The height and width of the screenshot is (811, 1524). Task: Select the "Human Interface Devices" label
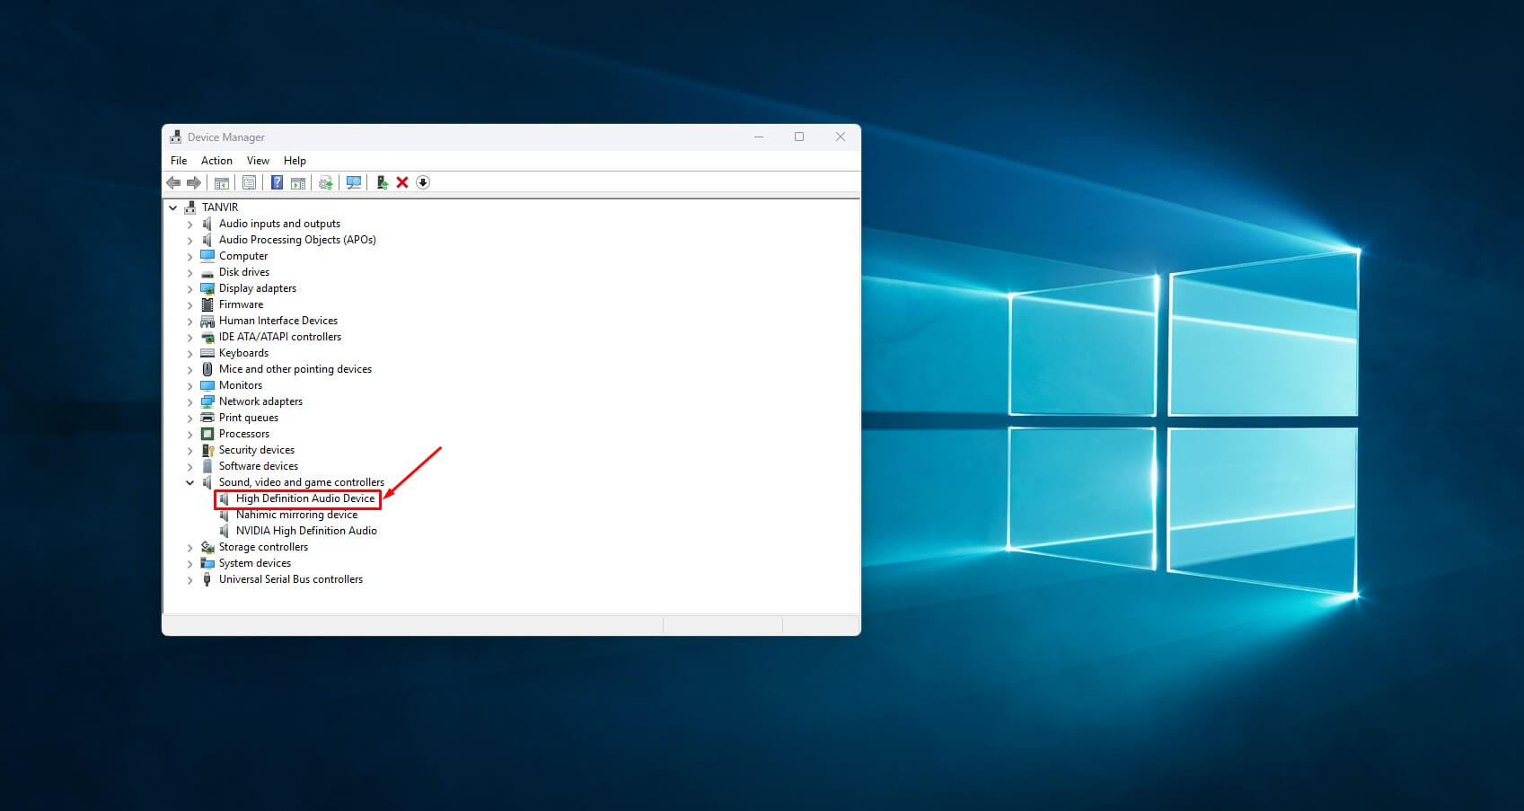click(x=278, y=321)
